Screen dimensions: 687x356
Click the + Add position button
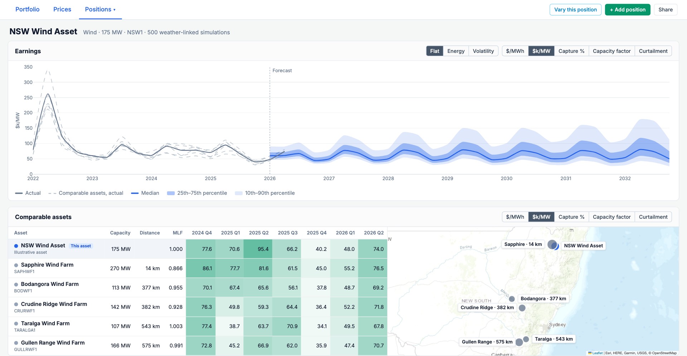[628, 10]
